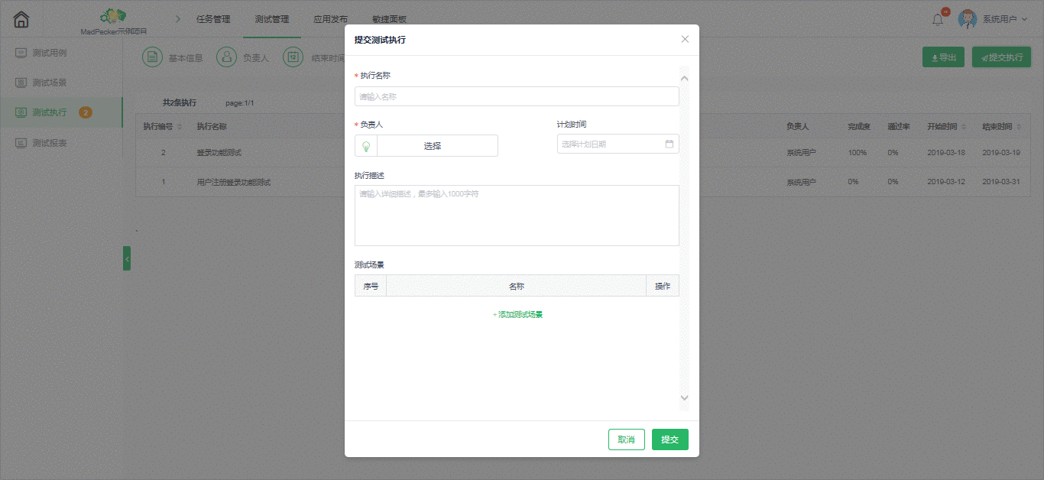Open the 测试报表 section
The height and width of the screenshot is (480, 1044).
coord(46,142)
